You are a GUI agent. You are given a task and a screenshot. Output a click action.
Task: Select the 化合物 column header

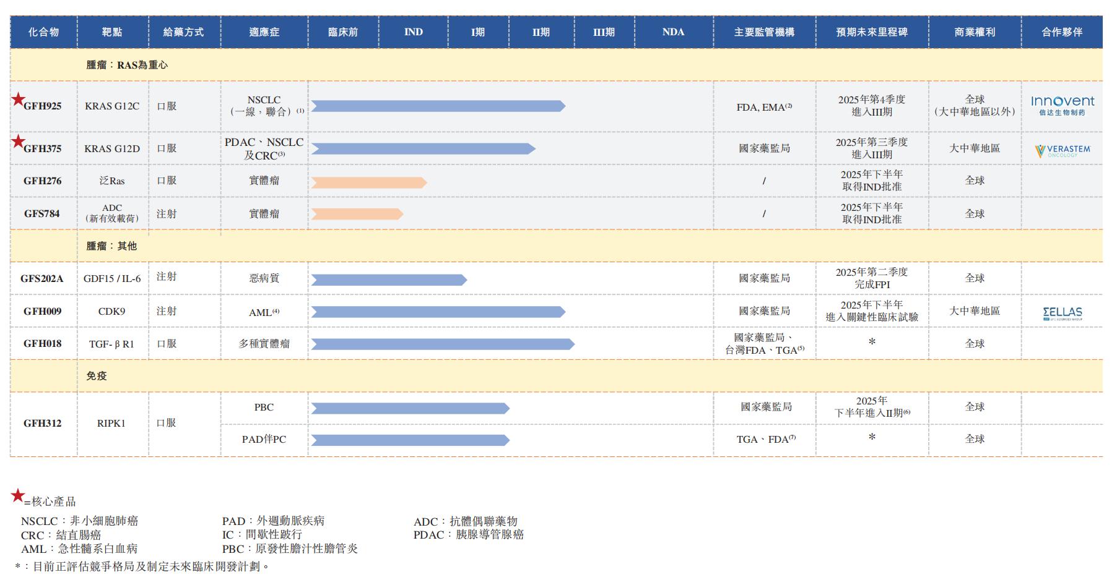(43, 32)
